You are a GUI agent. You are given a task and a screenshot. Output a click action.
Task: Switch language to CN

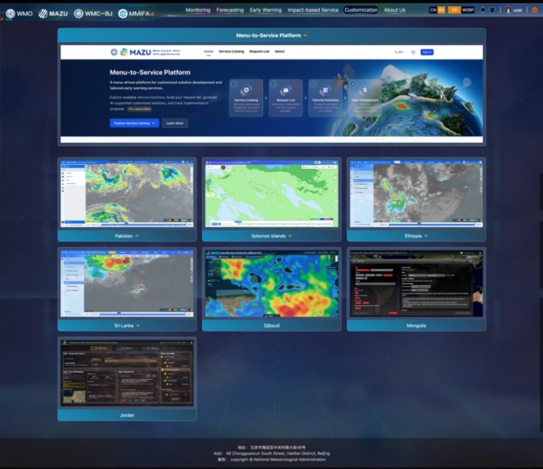click(x=433, y=10)
